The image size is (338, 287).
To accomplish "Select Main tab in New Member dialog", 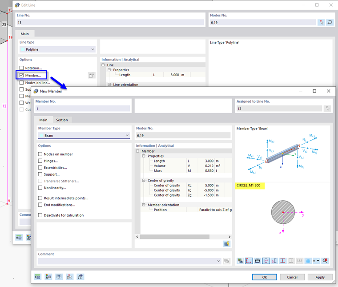I will tap(43, 120).
